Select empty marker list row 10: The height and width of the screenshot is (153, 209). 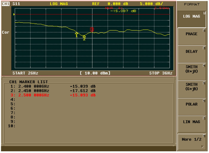tap(12, 126)
